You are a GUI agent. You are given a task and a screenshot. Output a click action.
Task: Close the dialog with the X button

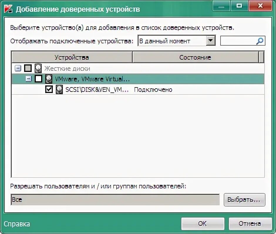tap(260, 6)
